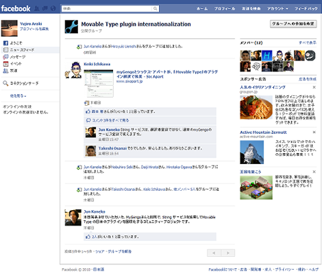Screen dimensions: 322x276
Task: Open Jun Kaneko commenter avatar
Action: (x=90, y=133)
